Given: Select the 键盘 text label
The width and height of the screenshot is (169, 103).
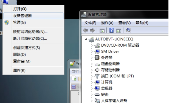Looking at the screenshot, I should (105, 95).
